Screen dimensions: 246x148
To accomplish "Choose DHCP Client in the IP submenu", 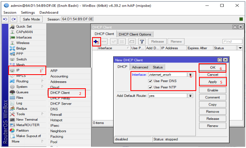I will click(60, 93).
